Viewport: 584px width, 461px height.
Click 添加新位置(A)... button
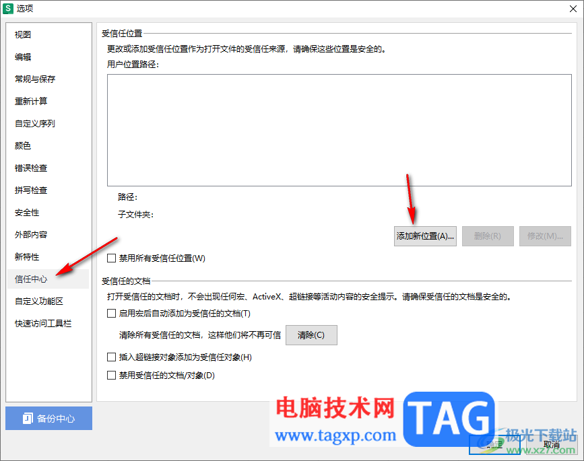pos(425,236)
